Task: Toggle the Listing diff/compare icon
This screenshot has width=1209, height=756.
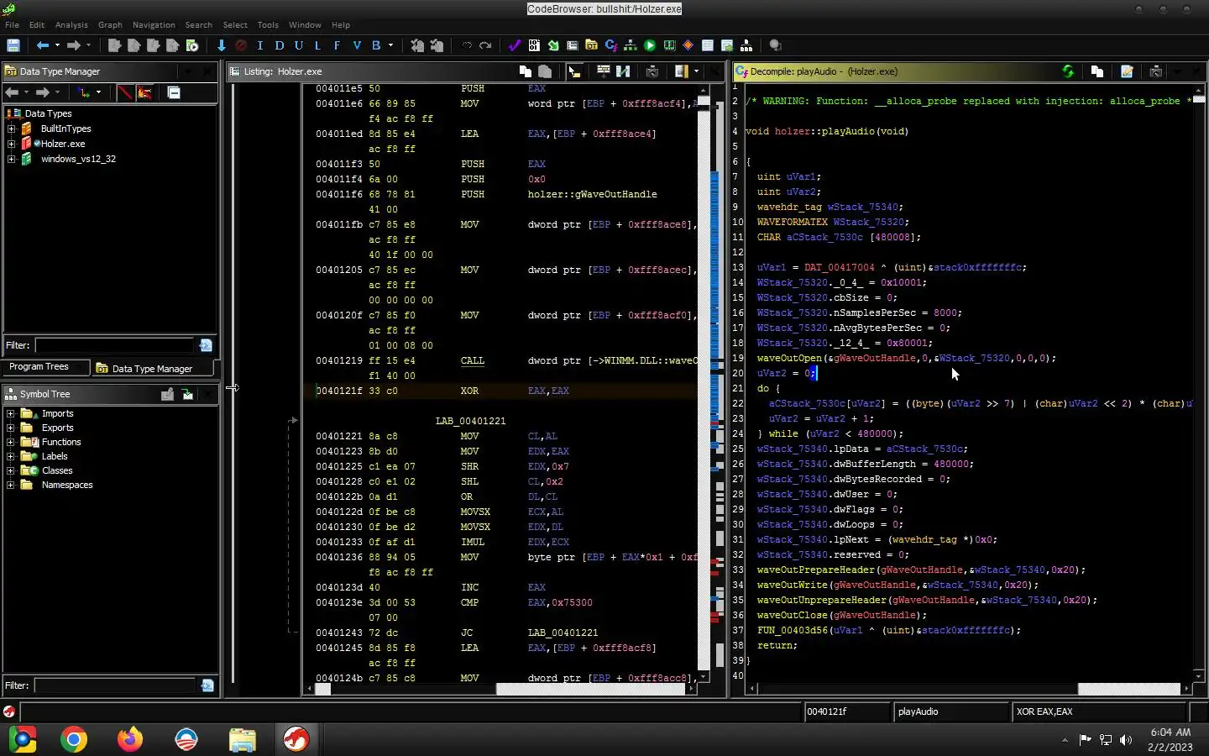Action: tap(623, 71)
